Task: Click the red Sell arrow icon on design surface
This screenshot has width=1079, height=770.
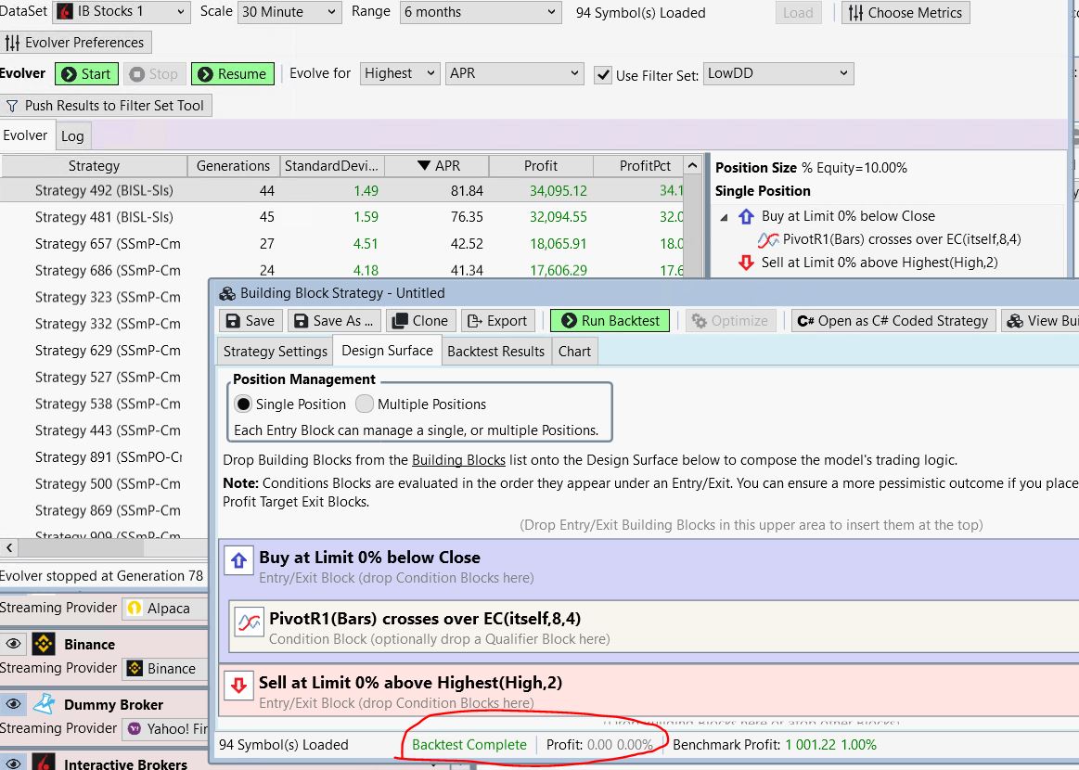Action: 239,686
